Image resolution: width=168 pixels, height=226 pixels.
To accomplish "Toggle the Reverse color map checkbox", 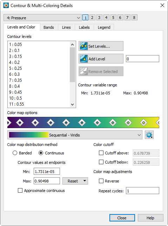I will [x=101, y=181].
